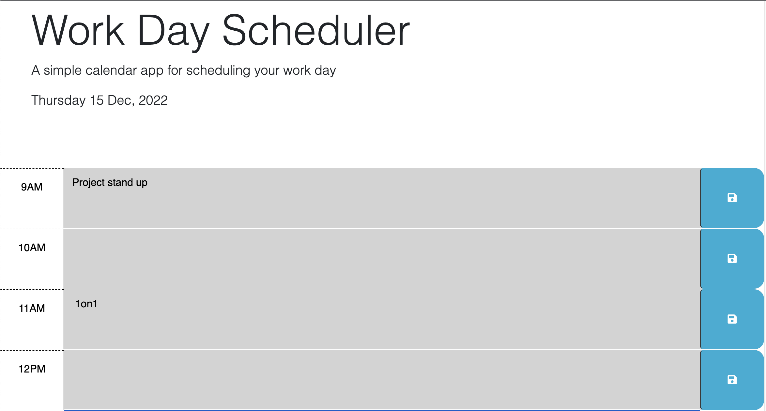Image resolution: width=766 pixels, height=411 pixels.
Task: Select the 12PM row's floppy disk icon
Action: point(732,379)
